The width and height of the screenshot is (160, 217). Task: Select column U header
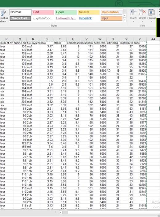73,39
